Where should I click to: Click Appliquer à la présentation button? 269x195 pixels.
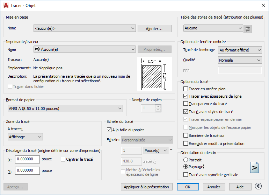click(x=146, y=187)
